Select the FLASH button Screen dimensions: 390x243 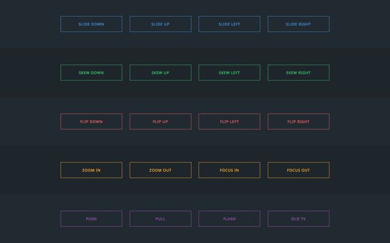[x=229, y=219]
